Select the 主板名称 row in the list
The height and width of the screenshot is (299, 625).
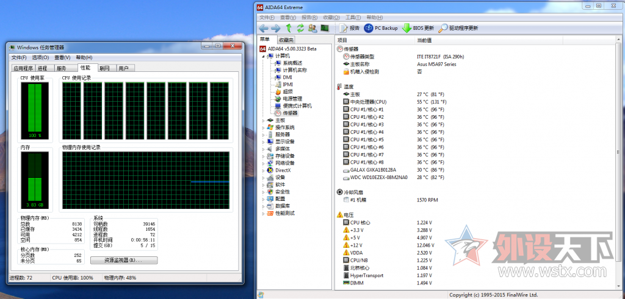[399, 64]
